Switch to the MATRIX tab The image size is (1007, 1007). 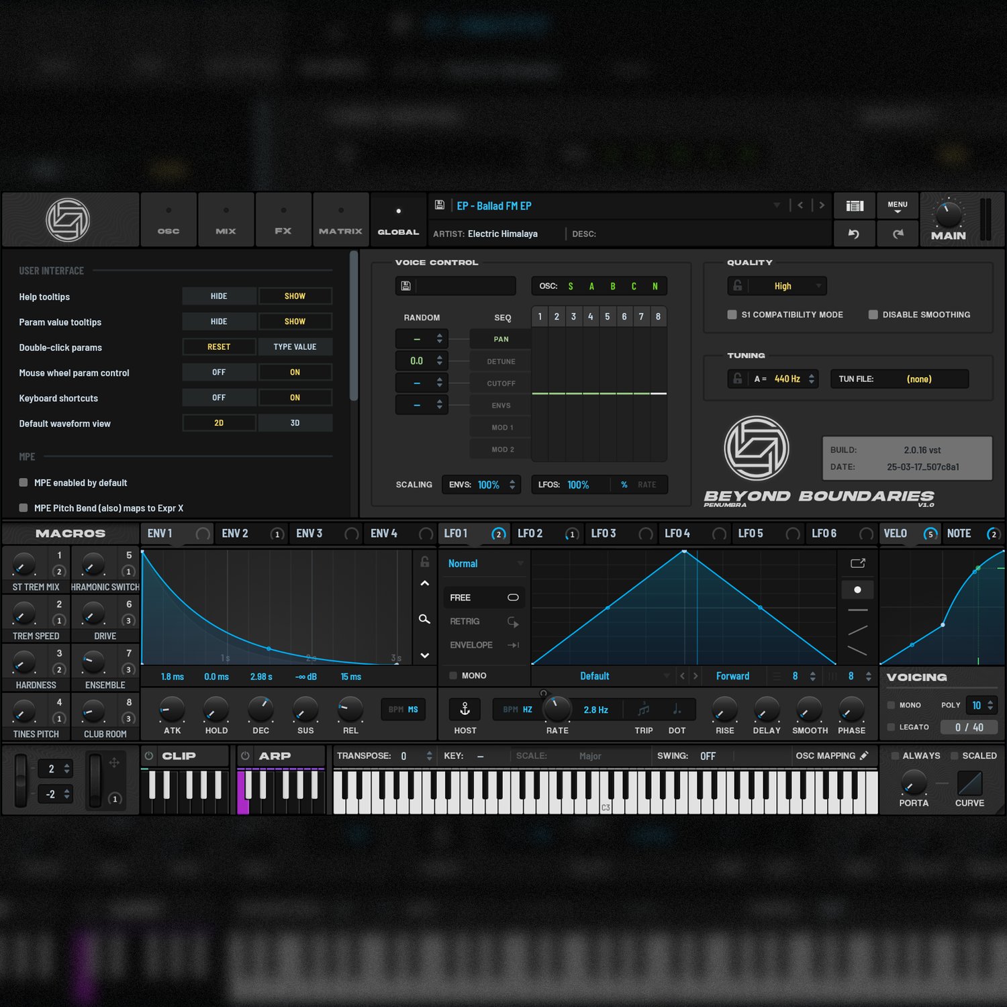click(341, 220)
